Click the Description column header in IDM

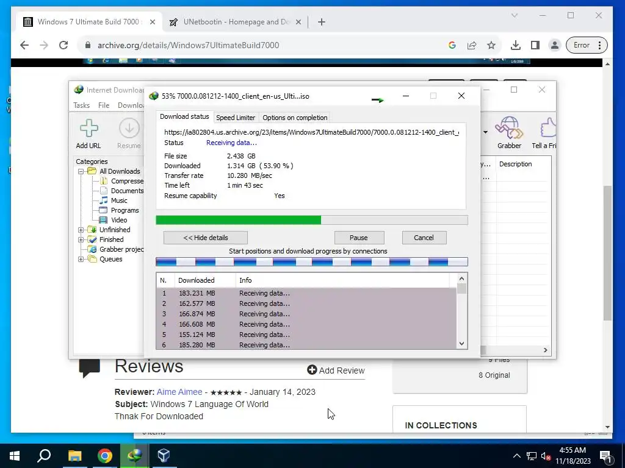pos(523,164)
